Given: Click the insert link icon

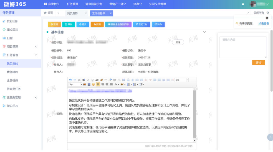Looking at the screenshot, I should pyautogui.click(x=115, y=80).
